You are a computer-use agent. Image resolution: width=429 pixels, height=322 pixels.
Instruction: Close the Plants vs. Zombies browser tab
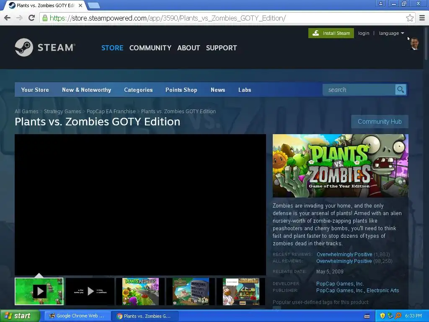pyautogui.click(x=80, y=5)
